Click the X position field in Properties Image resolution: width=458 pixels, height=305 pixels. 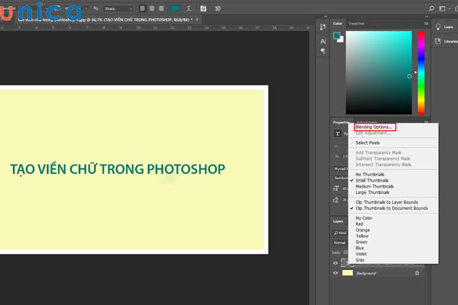click(x=345, y=156)
